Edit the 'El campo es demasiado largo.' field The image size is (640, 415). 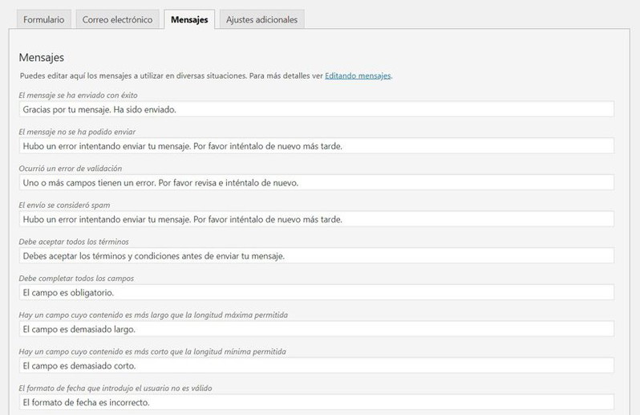click(x=316, y=329)
